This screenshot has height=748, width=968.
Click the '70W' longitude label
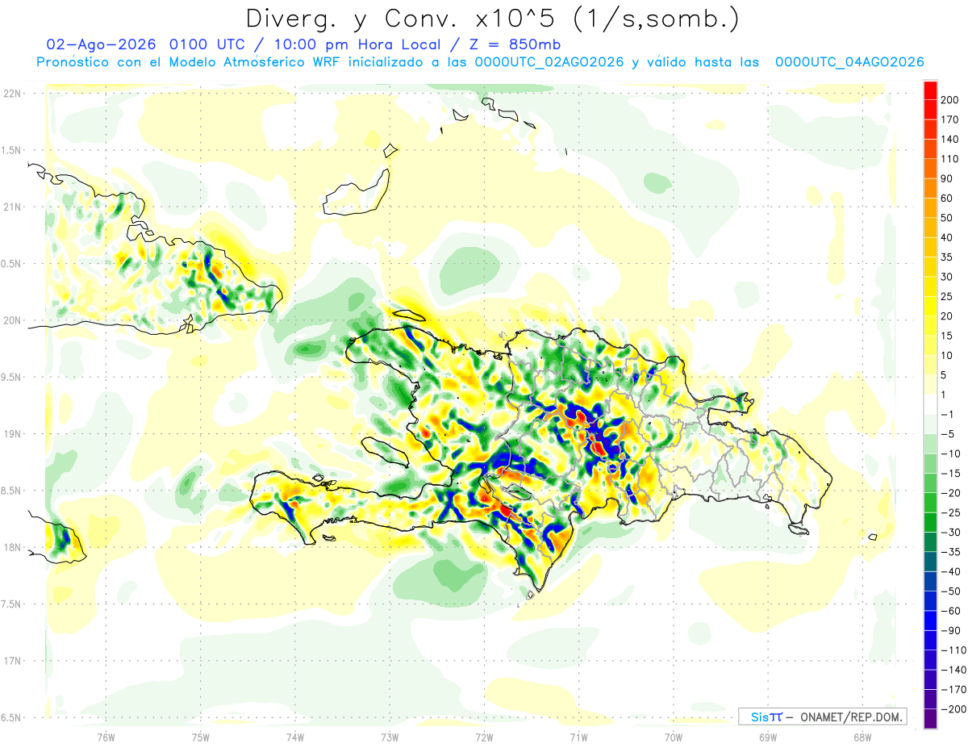coord(673,737)
